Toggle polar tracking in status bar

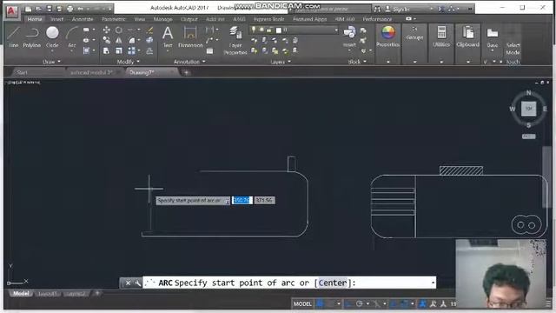[x=359, y=303]
